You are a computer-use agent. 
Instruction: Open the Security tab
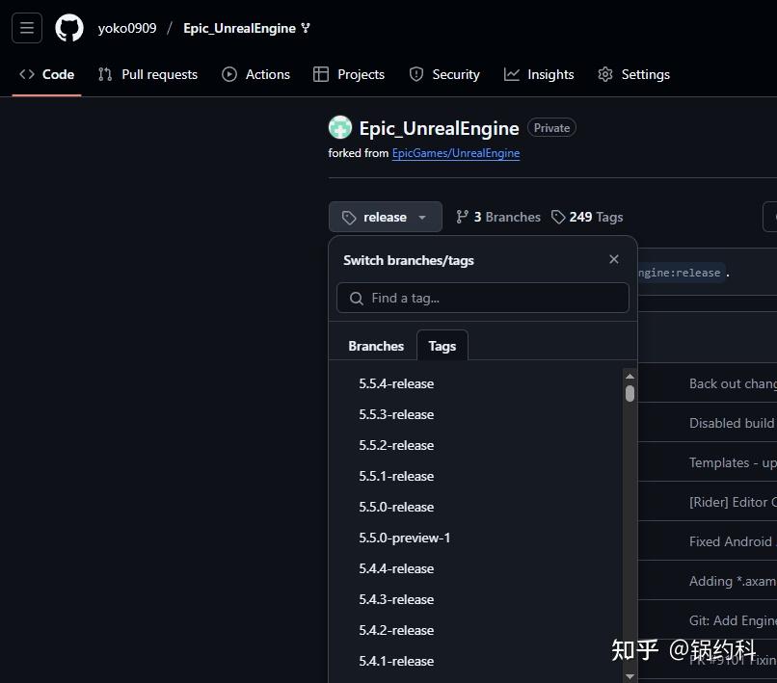[x=444, y=74]
